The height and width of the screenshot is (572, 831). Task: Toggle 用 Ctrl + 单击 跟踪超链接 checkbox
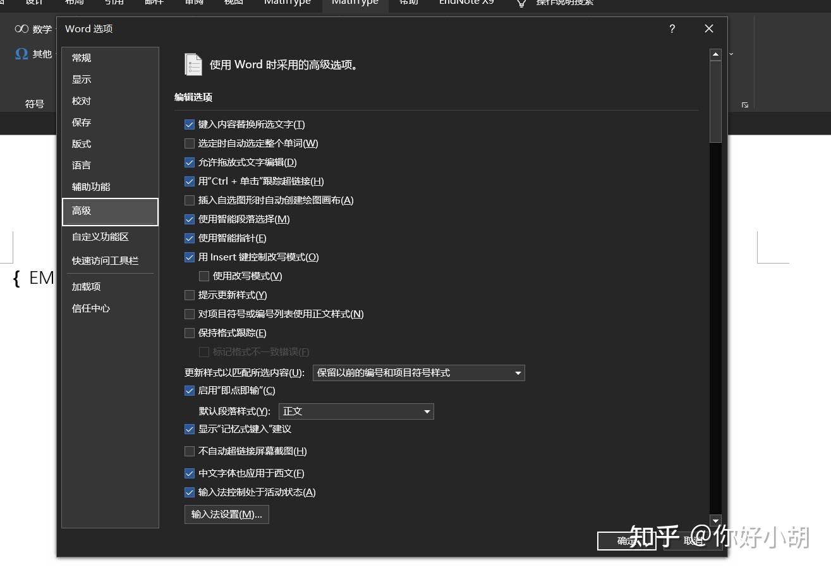tap(190, 181)
